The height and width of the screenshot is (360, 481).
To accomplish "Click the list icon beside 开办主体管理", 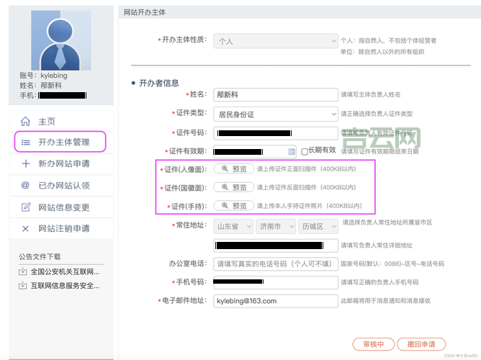I will (25, 143).
